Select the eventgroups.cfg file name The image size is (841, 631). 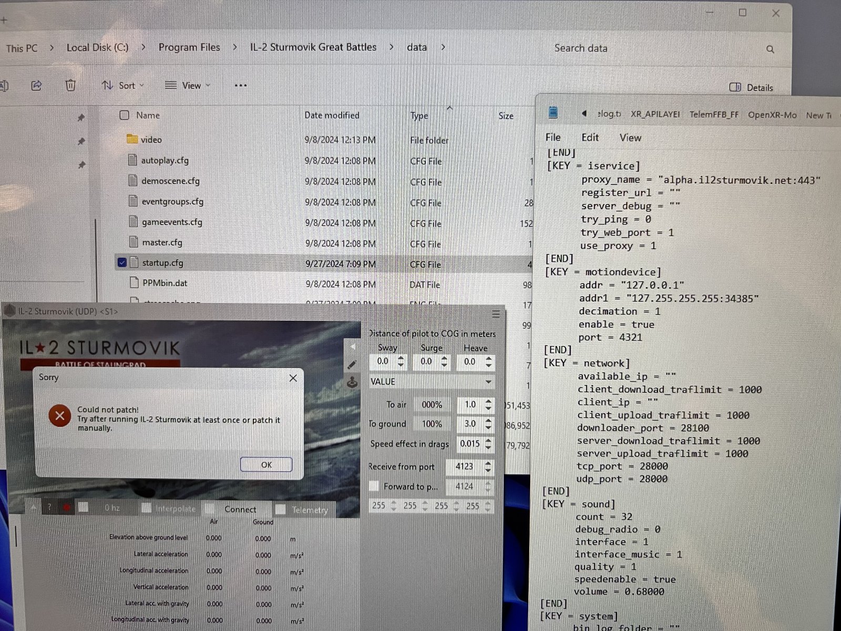[172, 201]
